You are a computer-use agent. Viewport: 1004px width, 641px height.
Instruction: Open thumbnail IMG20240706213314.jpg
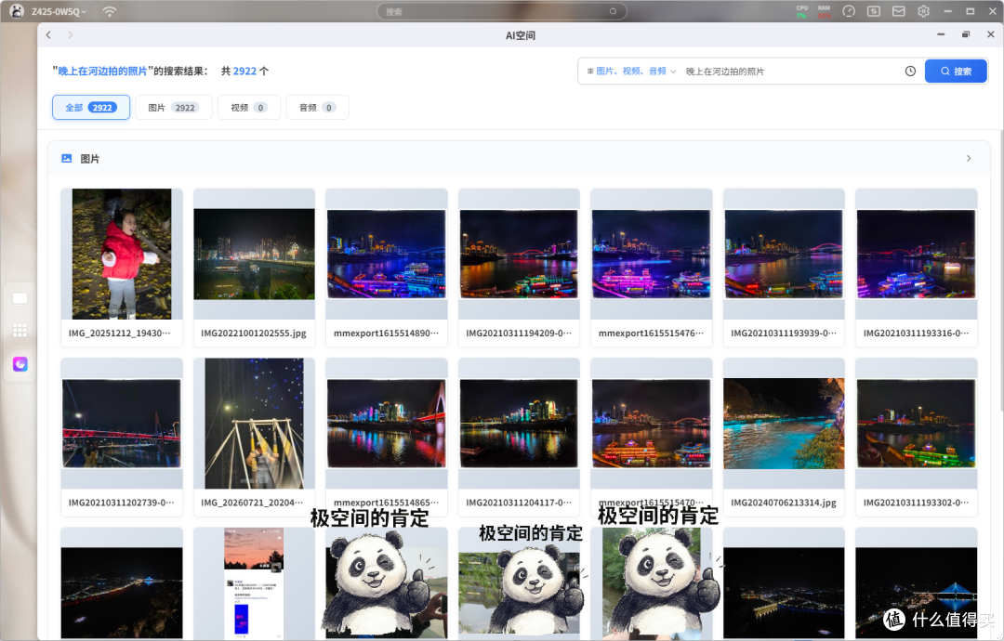(784, 424)
